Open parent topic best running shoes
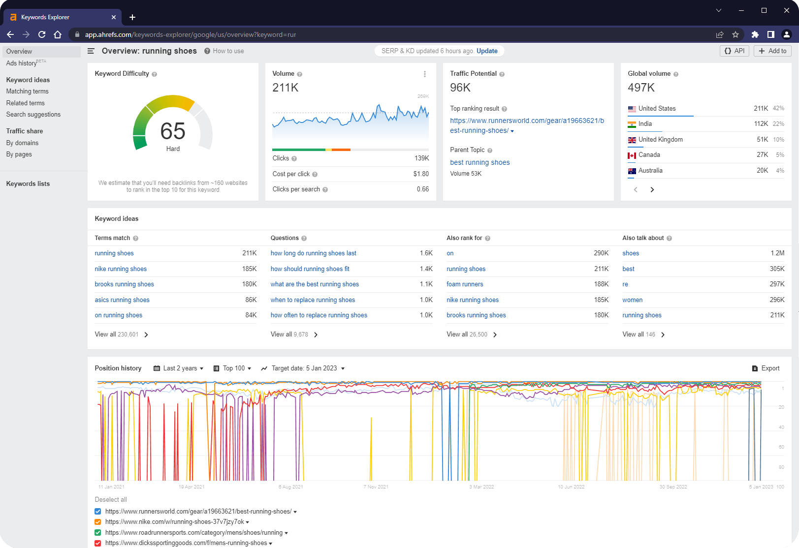This screenshot has width=799, height=548. (480, 163)
